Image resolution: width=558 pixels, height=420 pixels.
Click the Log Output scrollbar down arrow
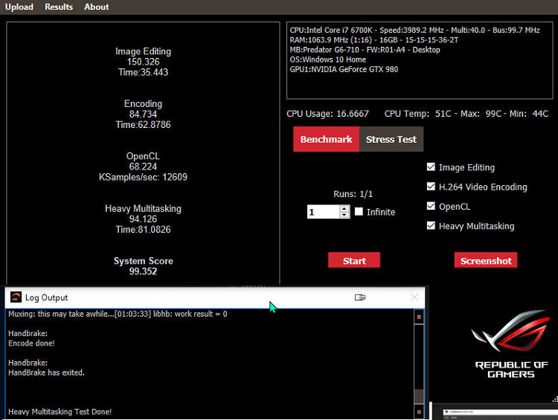coord(419,412)
